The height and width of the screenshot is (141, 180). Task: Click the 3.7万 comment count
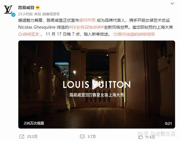coord(92,137)
